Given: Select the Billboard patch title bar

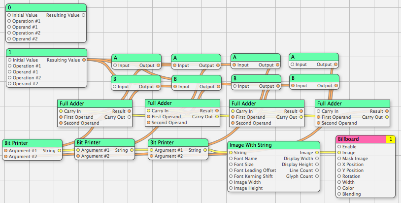Looking at the screenshot, I should [x=360, y=139].
